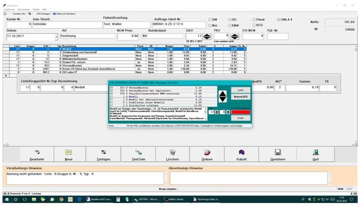This screenshot has height=223, width=360.
Task: Open the Rabatt discount function
Action: coord(241,155)
